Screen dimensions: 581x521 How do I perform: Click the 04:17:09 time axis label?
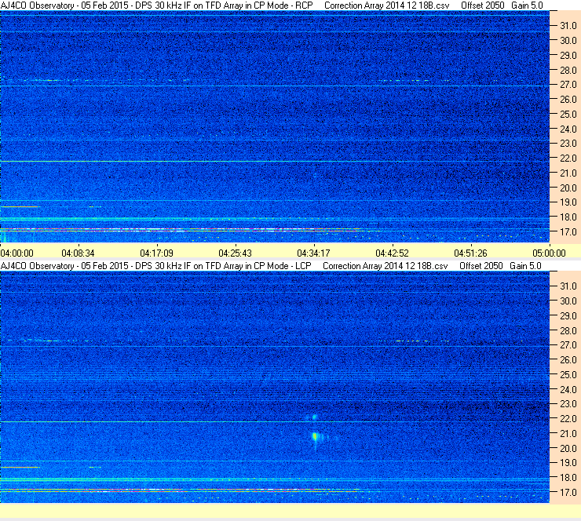click(157, 253)
